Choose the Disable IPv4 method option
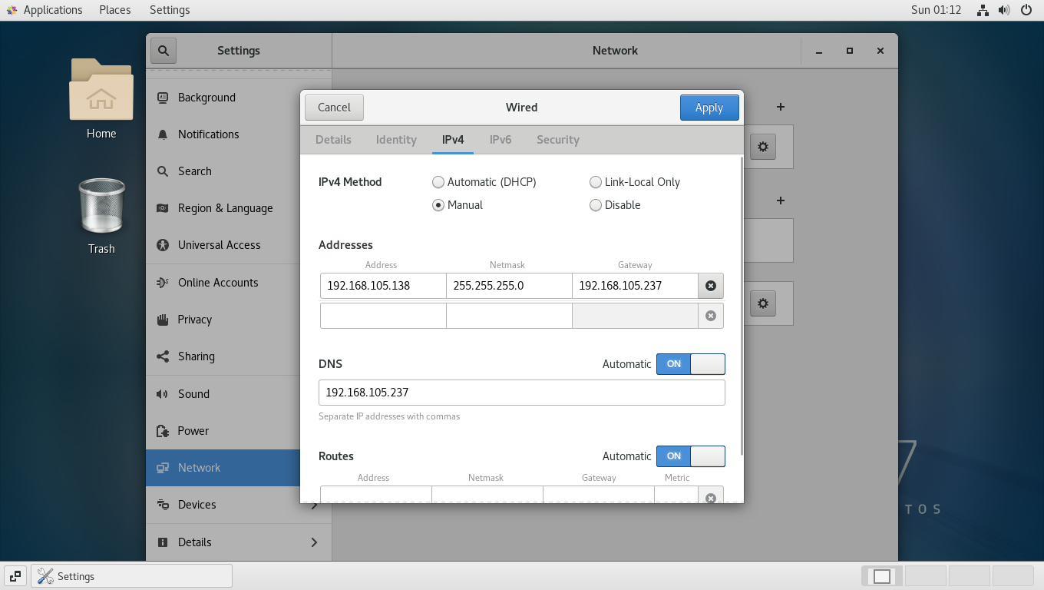Screen dimensions: 1044x590 pyautogui.click(x=596, y=205)
